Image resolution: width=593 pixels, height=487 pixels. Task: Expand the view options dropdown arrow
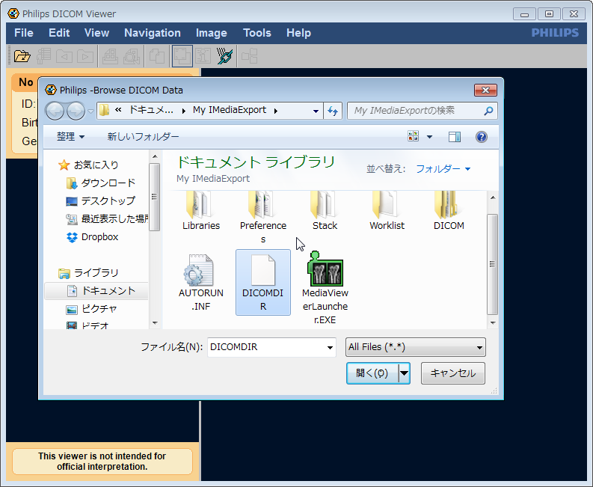[x=430, y=137]
